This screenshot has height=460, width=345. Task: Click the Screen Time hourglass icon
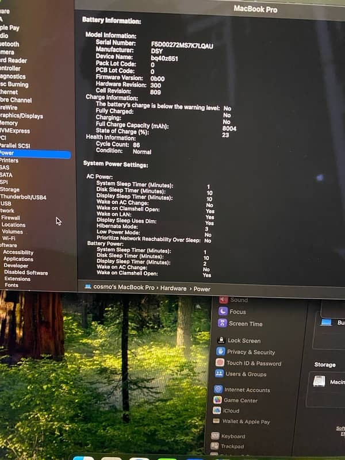[x=223, y=324]
